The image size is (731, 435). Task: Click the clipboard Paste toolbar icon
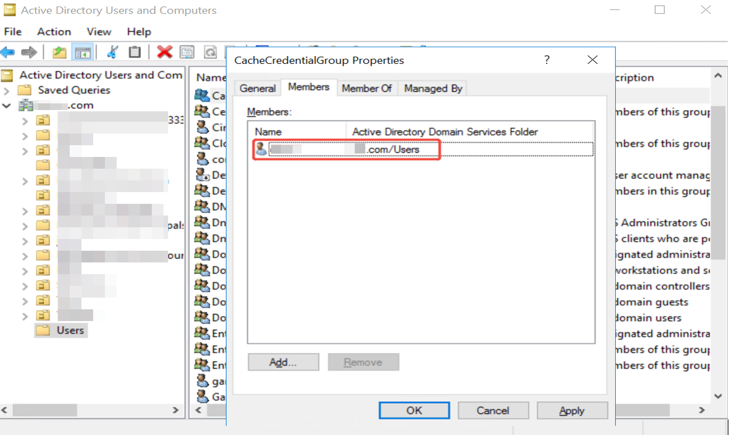(135, 51)
